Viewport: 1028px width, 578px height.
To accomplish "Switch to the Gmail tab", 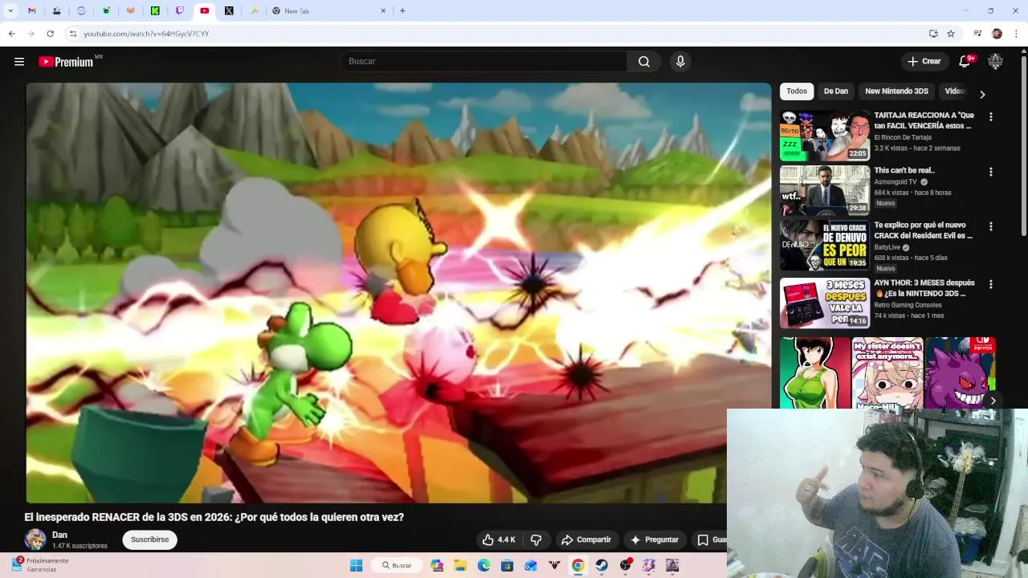I will (x=32, y=10).
